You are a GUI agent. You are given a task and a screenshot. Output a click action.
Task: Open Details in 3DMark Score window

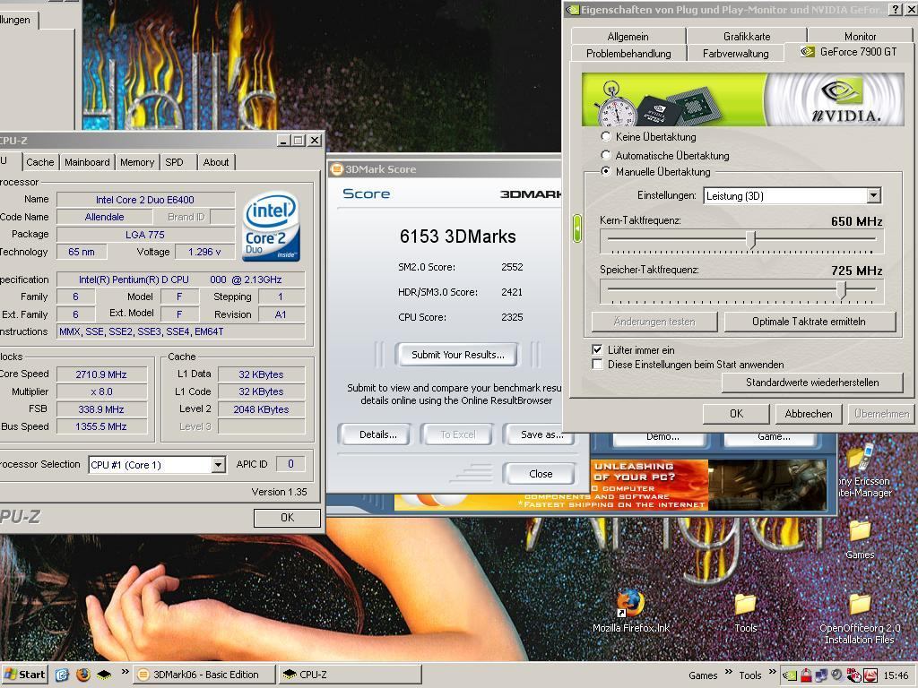point(377,434)
